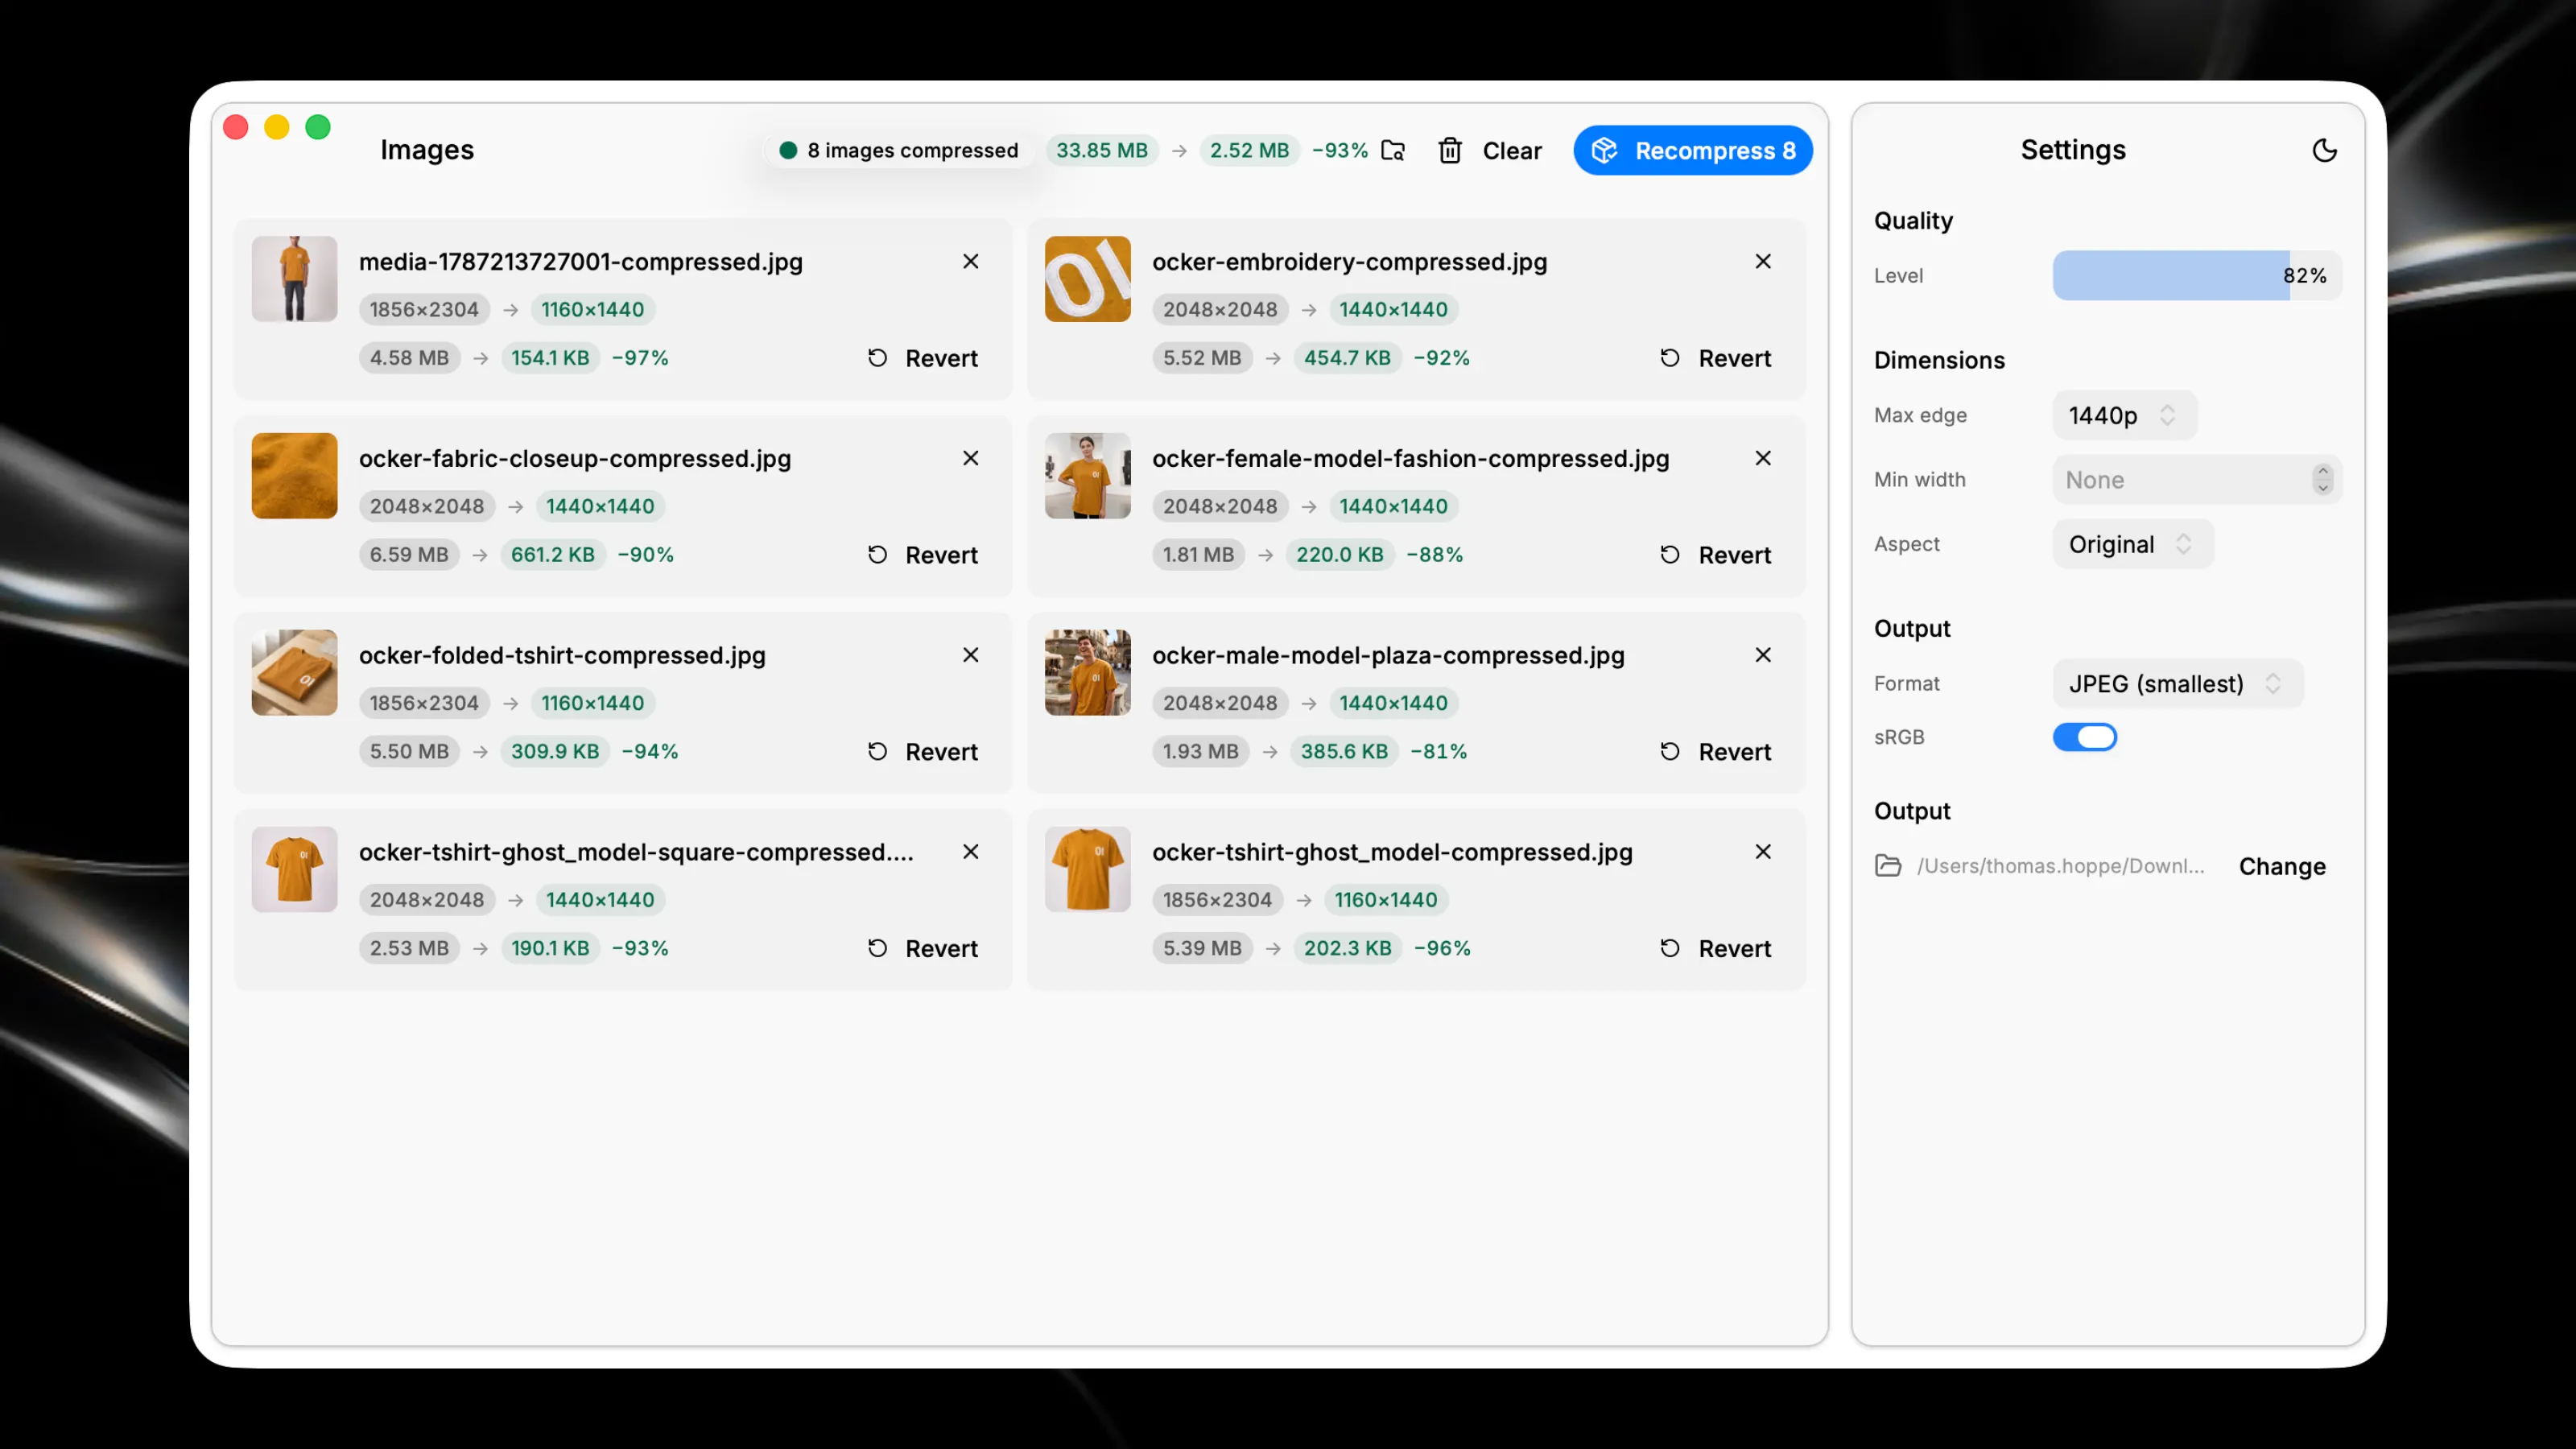The height and width of the screenshot is (1449, 2576).
Task: Click the 220.0 KB compressed size badge
Action: click(x=1340, y=555)
